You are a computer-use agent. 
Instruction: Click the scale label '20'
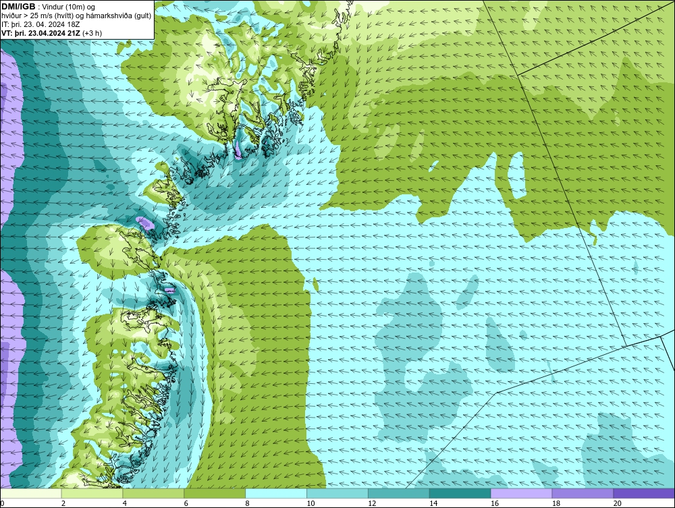pos(618,503)
